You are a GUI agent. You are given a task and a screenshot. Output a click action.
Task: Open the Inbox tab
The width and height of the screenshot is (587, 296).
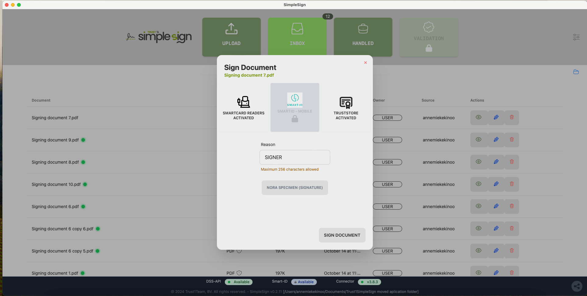297,37
